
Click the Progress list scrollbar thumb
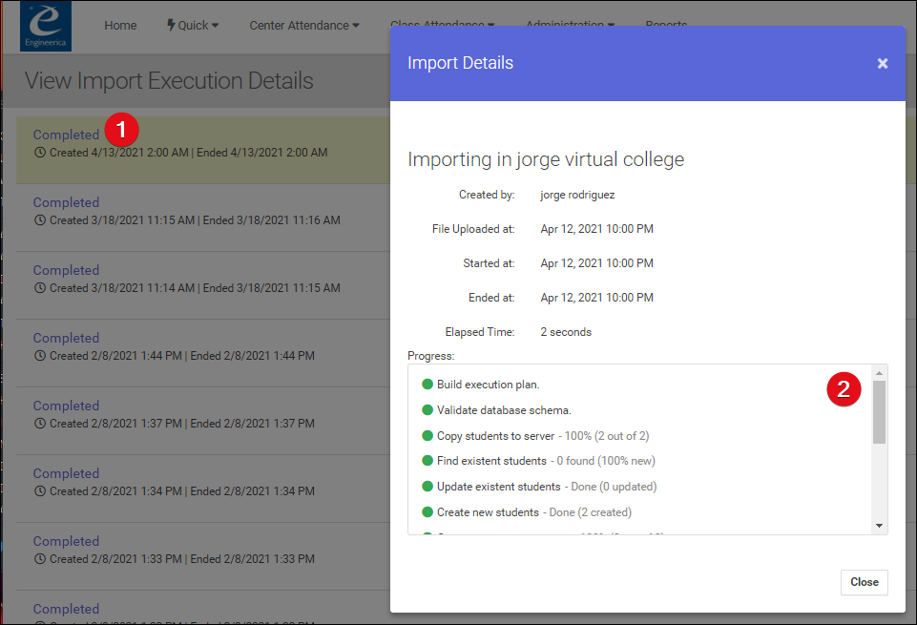879,412
